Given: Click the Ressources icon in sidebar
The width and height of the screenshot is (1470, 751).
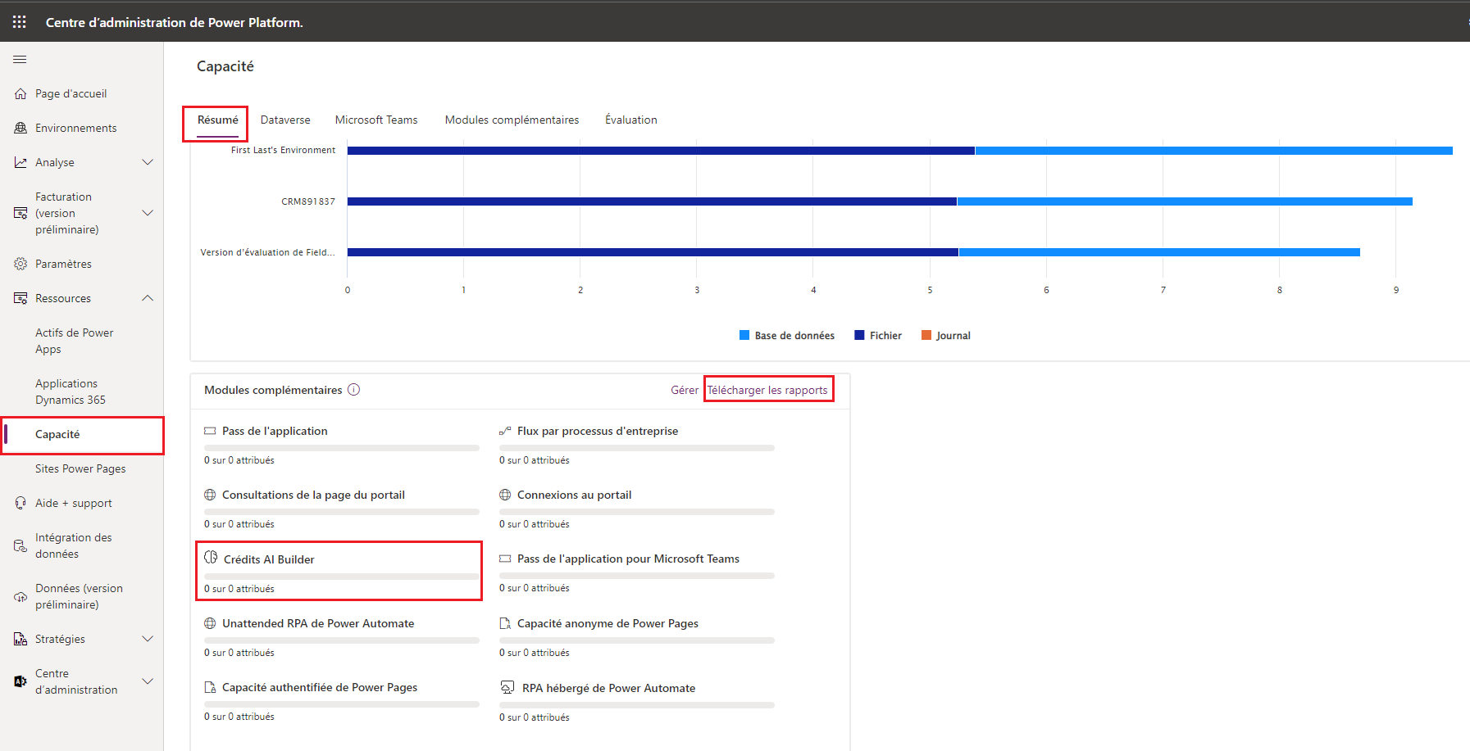Looking at the screenshot, I should pyautogui.click(x=20, y=299).
